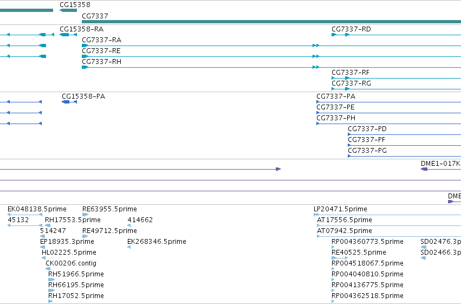Open the 45132 feature label
Viewport: 461px width, 304px height.
[x=18, y=220]
